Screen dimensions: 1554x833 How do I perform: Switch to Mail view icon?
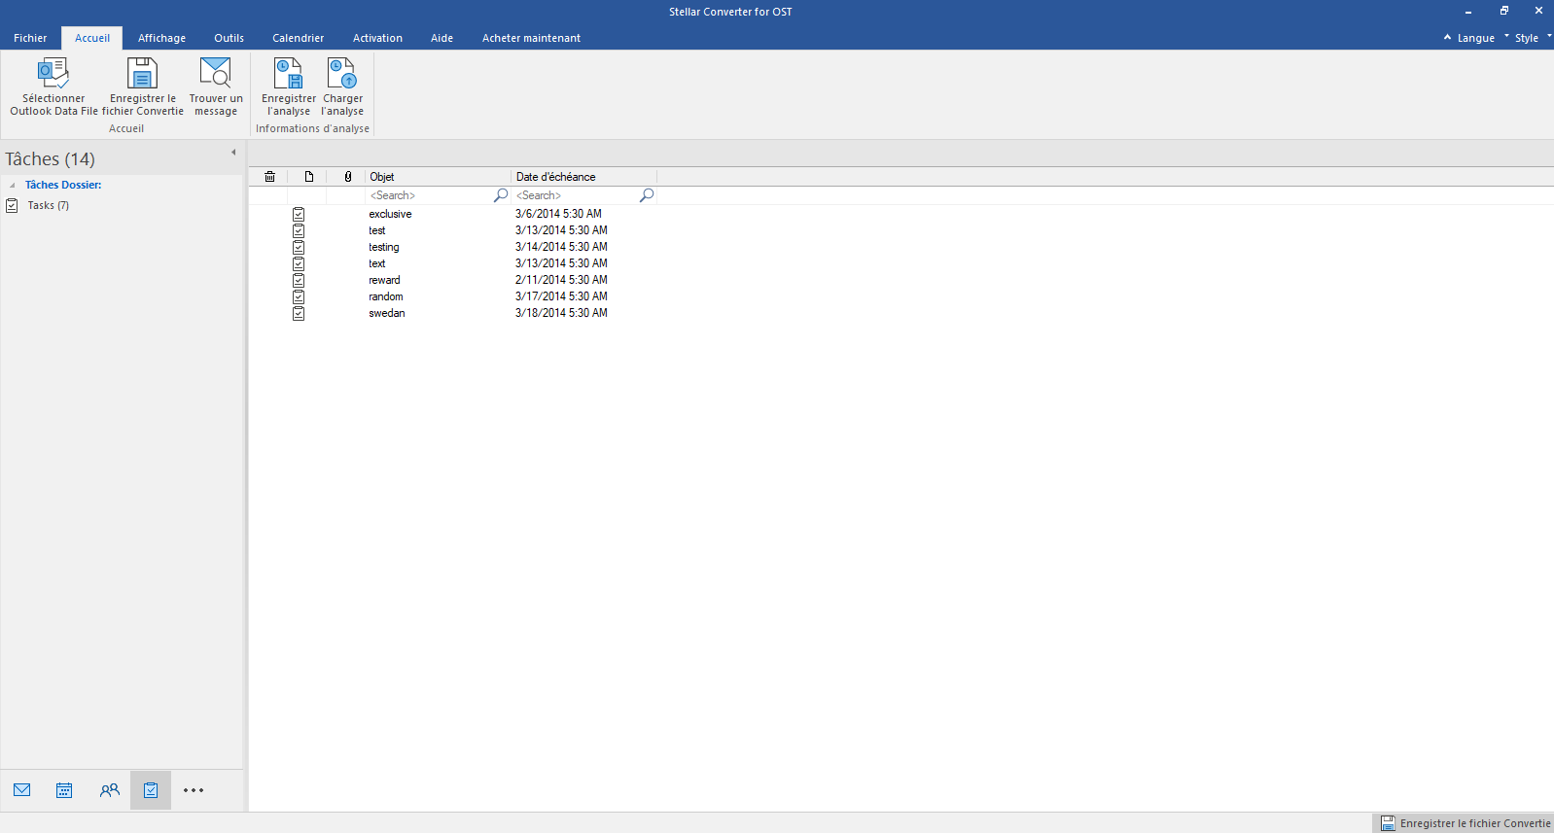22,790
